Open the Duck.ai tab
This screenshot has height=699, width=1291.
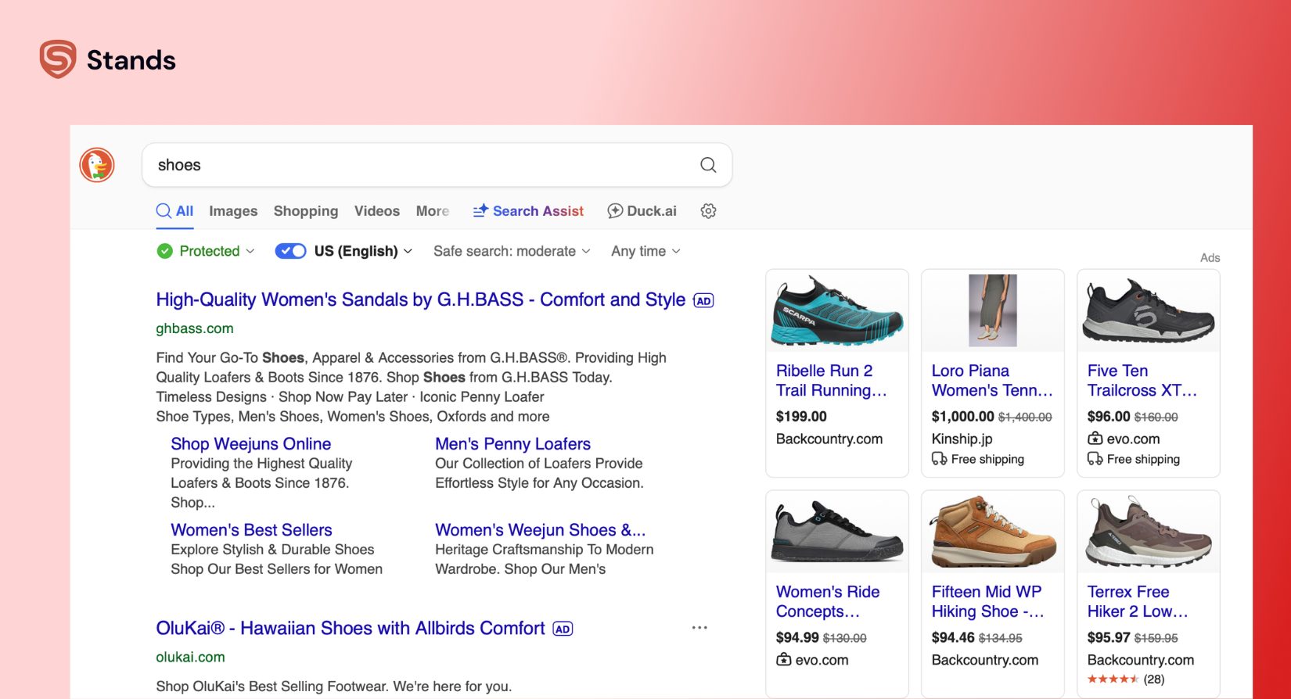pos(642,211)
